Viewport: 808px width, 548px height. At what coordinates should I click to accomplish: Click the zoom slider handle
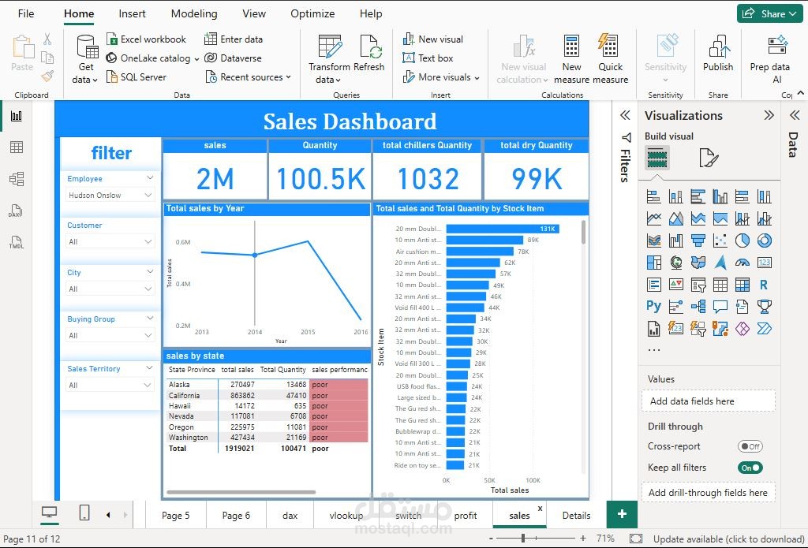click(523, 539)
